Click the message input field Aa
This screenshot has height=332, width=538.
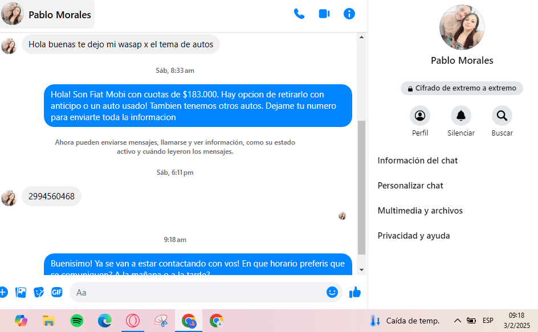tap(198, 293)
